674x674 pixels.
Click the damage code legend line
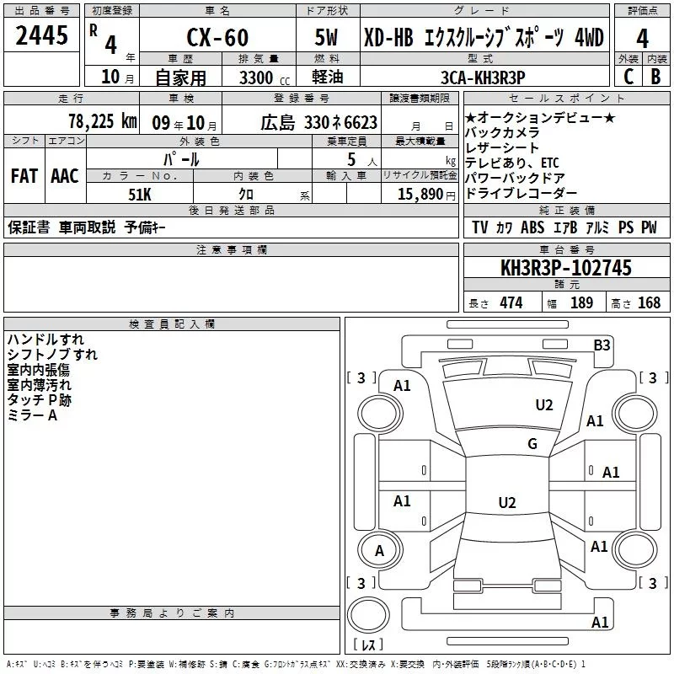click(297, 664)
